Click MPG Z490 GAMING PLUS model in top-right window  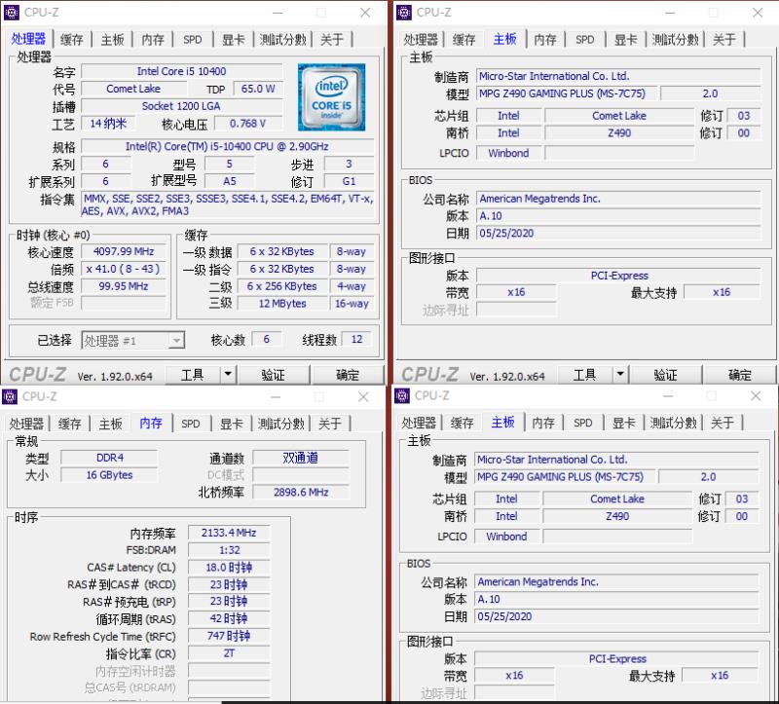pos(567,93)
